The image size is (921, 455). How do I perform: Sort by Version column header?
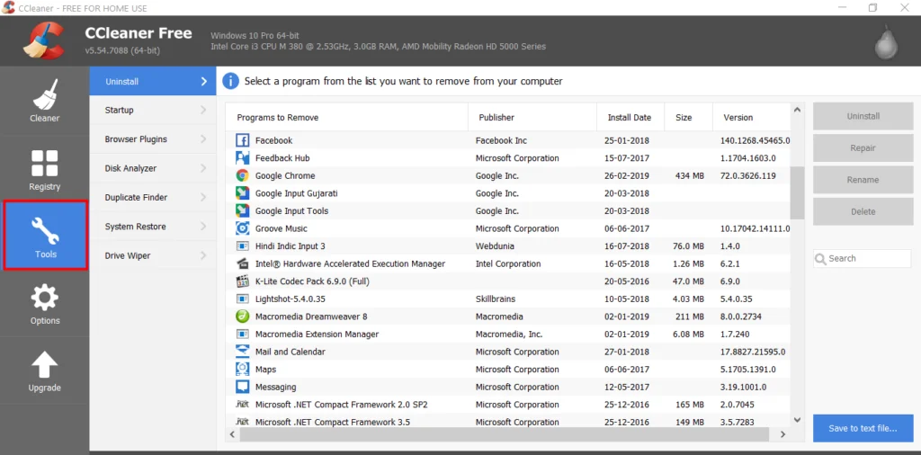click(751, 118)
